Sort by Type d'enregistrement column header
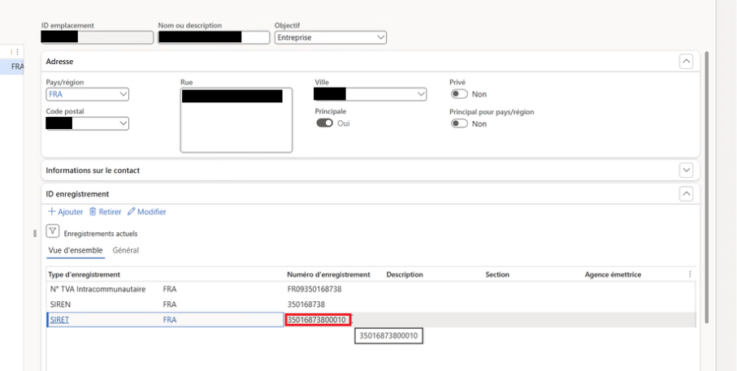 tap(85, 274)
